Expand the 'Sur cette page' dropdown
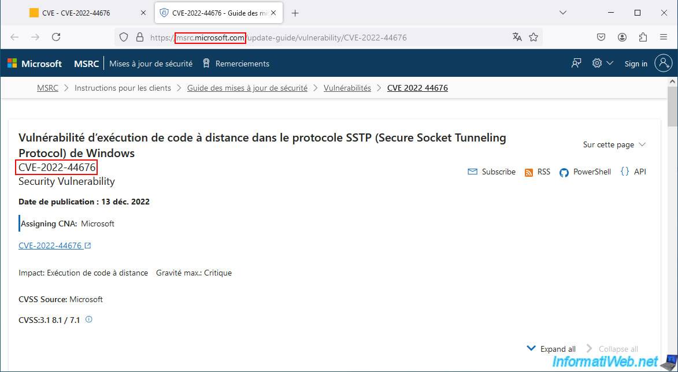This screenshot has height=372, width=678. [x=614, y=144]
